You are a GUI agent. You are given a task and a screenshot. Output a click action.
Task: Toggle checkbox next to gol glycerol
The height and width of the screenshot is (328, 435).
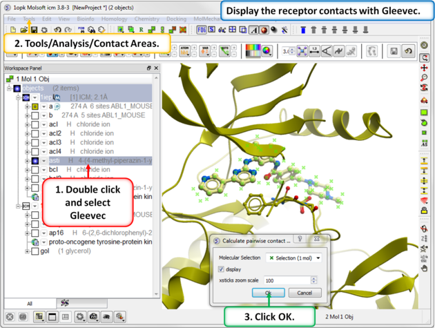click(x=35, y=251)
